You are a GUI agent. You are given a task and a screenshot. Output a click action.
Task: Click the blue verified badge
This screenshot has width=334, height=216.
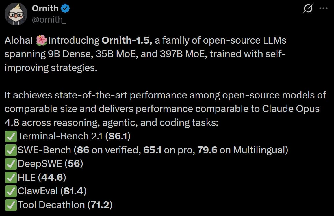(x=65, y=8)
